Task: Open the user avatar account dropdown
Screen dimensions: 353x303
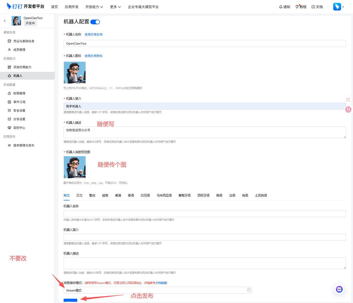Action: pyautogui.click(x=339, y=7)
